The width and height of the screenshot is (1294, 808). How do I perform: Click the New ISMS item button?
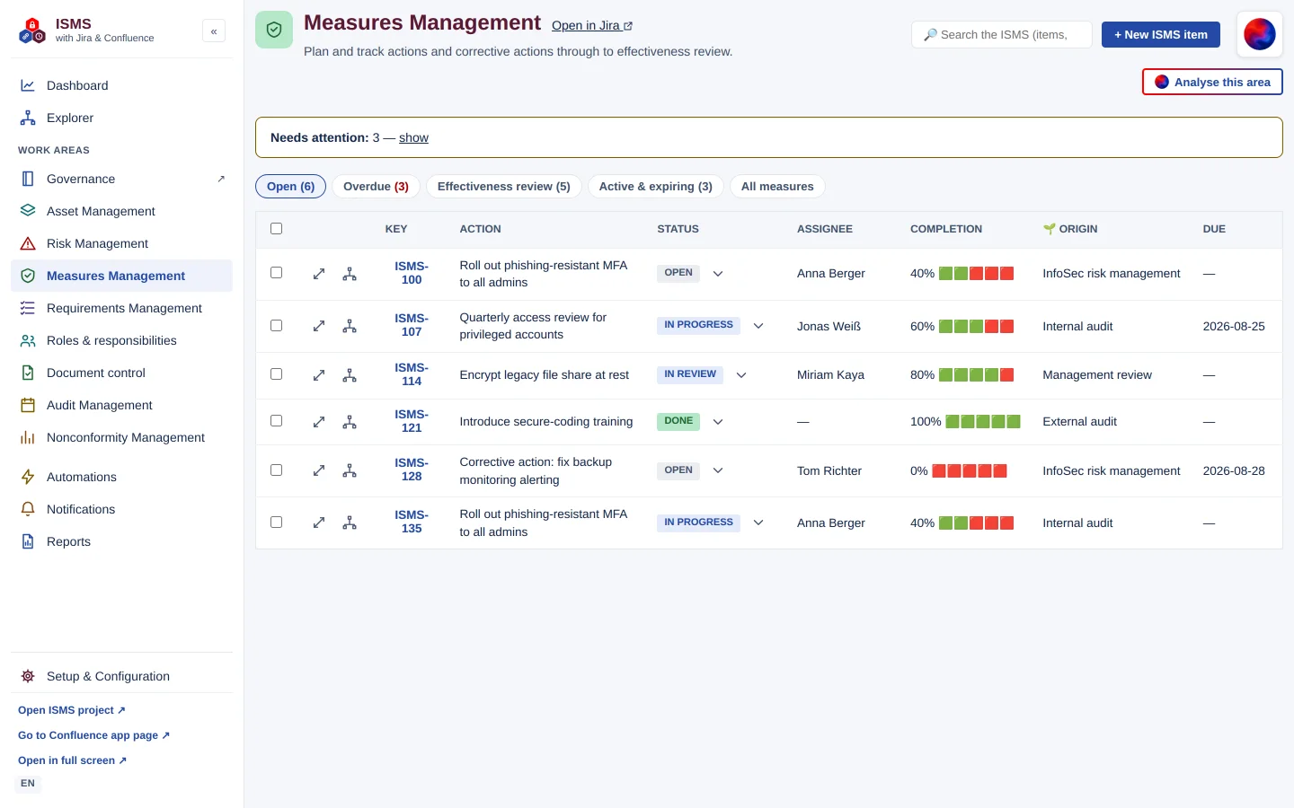(1161, 34)
